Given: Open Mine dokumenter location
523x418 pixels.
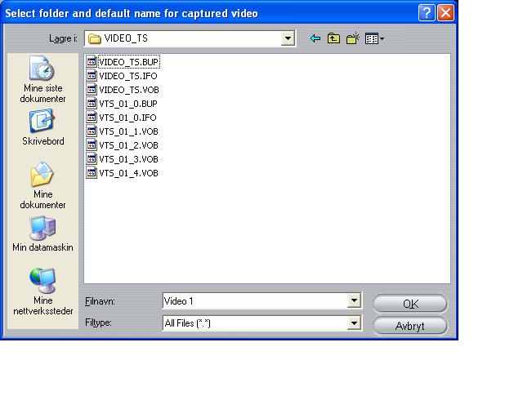Looking at the screenshot, I should coord(42,185).
